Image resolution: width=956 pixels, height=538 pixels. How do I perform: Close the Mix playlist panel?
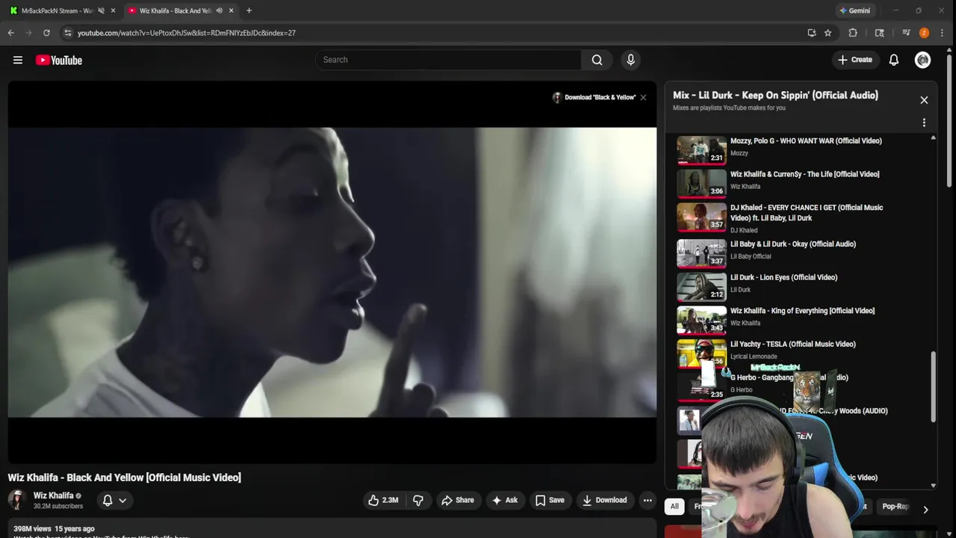[x=924, y=100]
